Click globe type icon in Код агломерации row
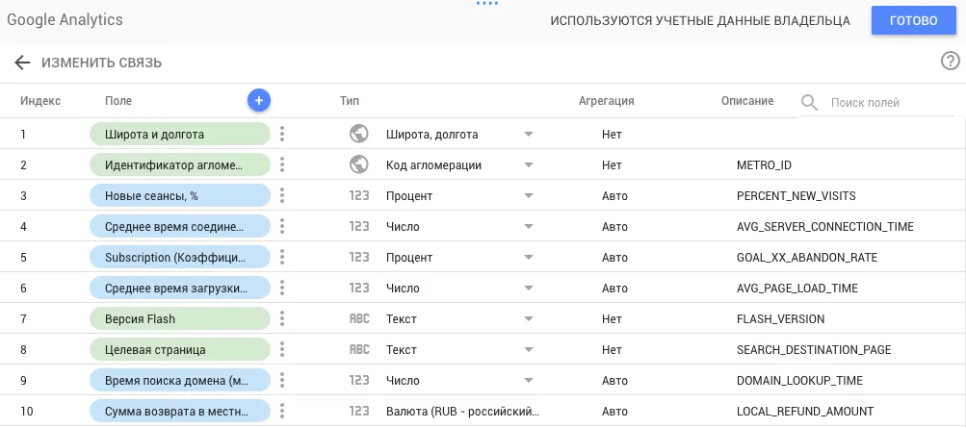This screenshot has width=966, height=428. pyautogui.click(x=359, y=164)
